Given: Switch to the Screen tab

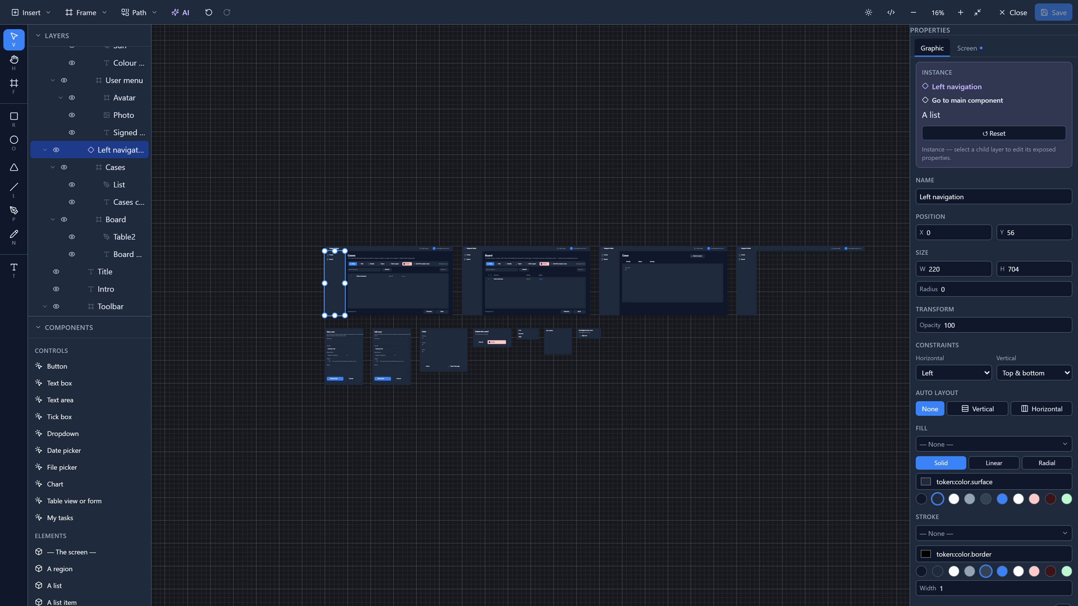Looking at the screenshot, I should pos(969,48).
